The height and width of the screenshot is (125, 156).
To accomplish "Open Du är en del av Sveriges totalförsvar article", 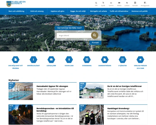I will 125,86.
